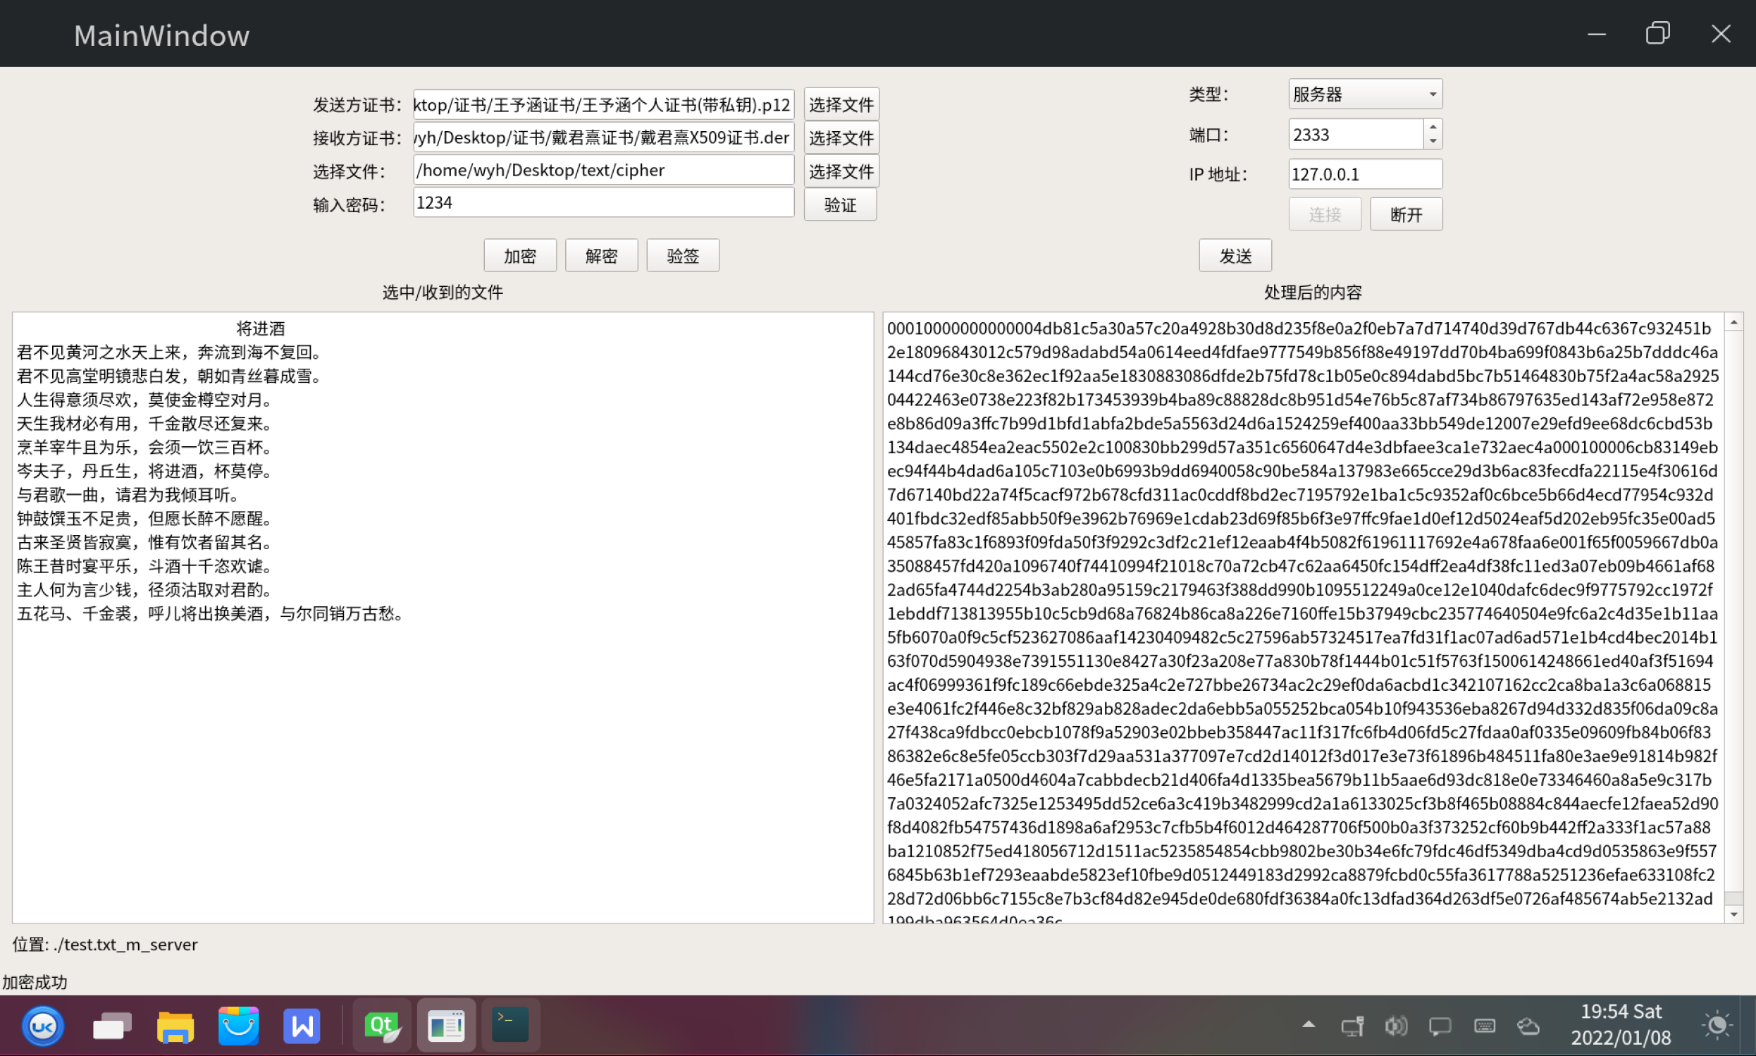Viewport: 1756px width, 1056px height.
Task: Open the WPS Writer taskbar icon
Action: [302, 1026]
